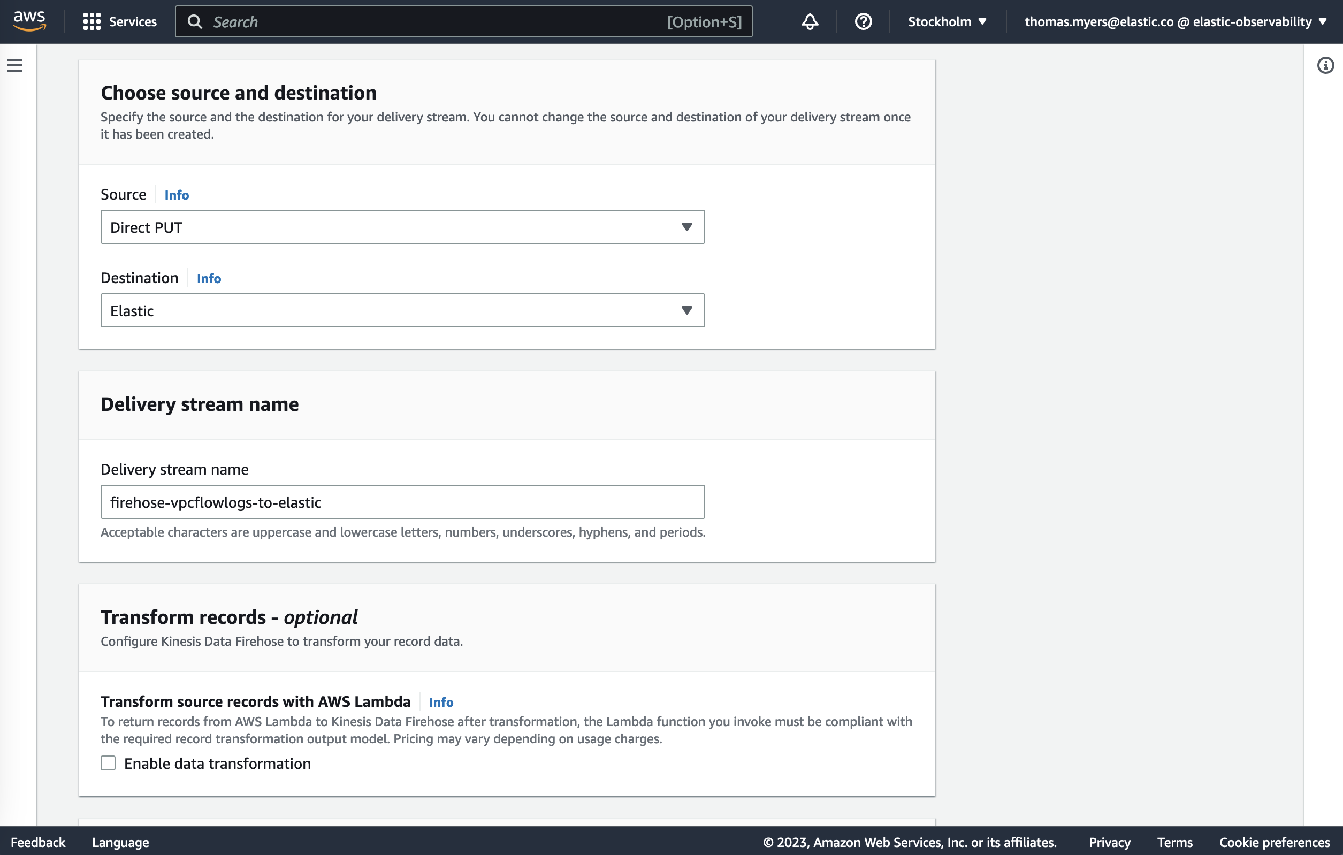
Task: Open the Language menu in the footer
Action: (x=120, y=842)
